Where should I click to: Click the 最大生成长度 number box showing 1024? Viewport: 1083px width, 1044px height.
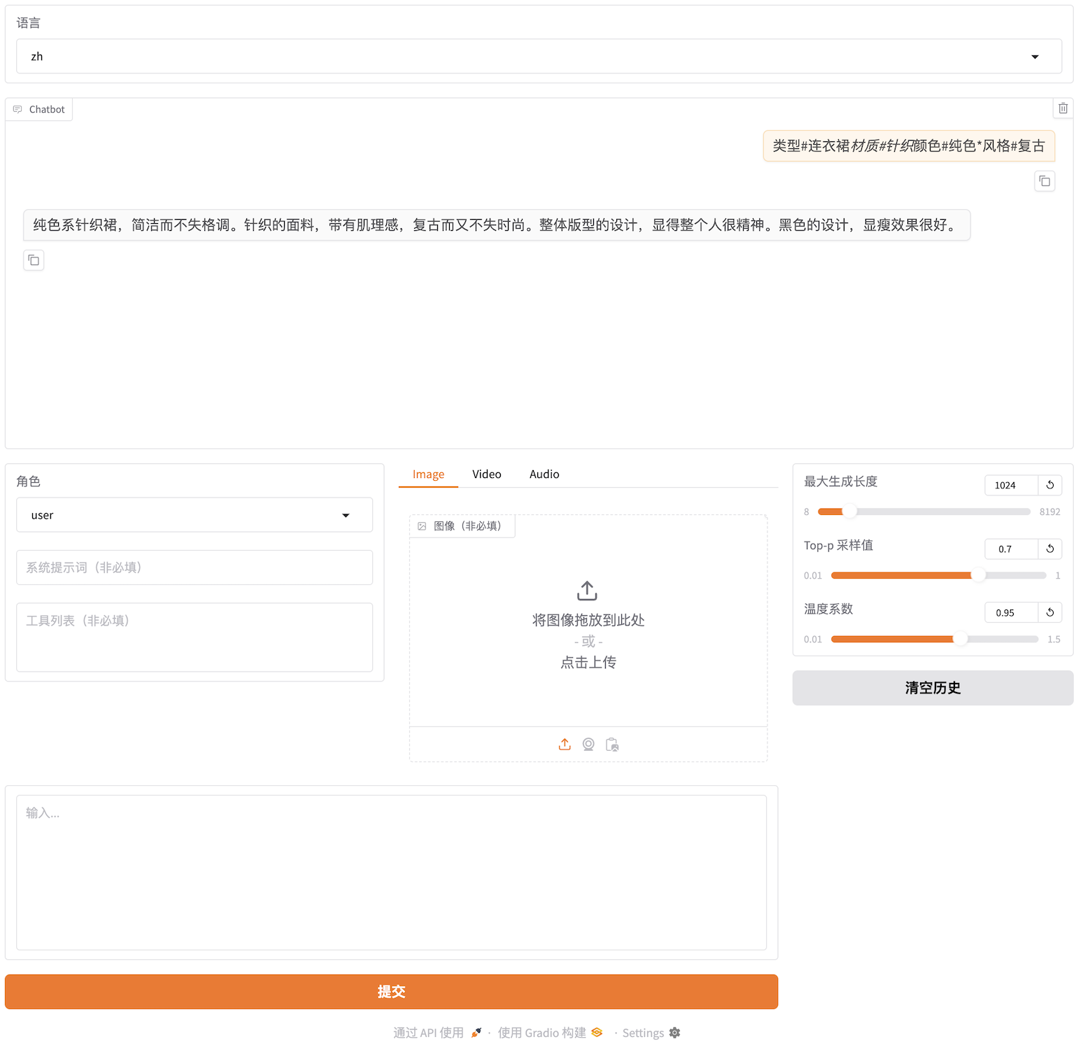[1011, 485]
